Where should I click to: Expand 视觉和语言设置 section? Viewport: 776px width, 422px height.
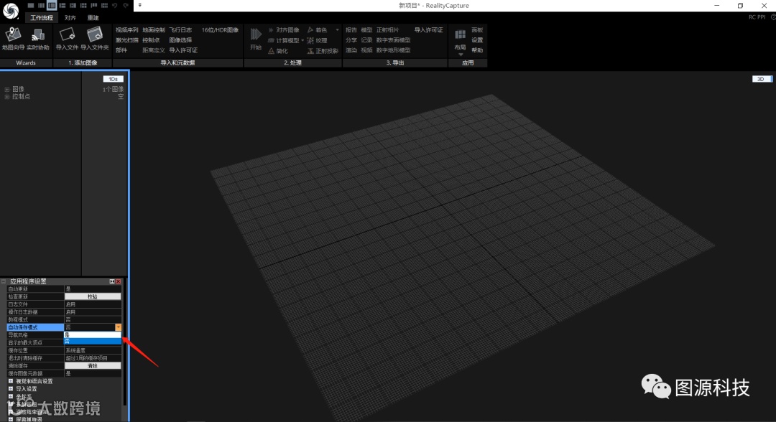11,382
